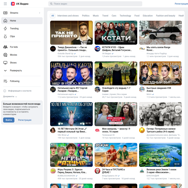188x188 pixels.
Task: Open VK Видео channel avatar under КСТАТИ
Action: tap(97, 49)
